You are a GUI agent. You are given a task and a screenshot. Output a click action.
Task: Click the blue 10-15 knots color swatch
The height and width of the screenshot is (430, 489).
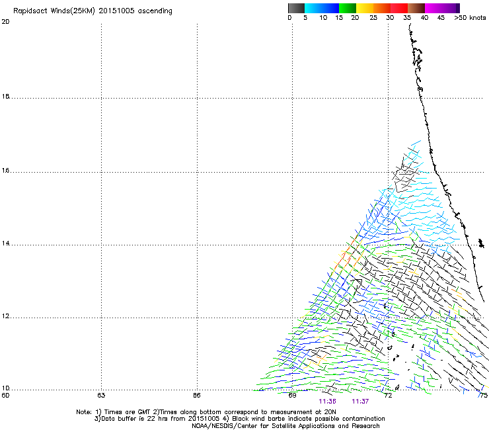(x=330, y=8)
